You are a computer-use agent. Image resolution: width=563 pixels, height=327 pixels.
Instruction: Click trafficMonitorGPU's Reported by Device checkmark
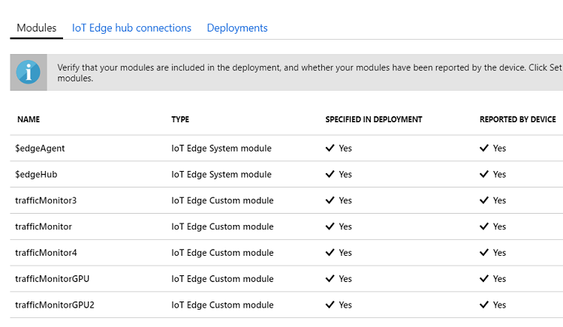[x=484, y=279]
